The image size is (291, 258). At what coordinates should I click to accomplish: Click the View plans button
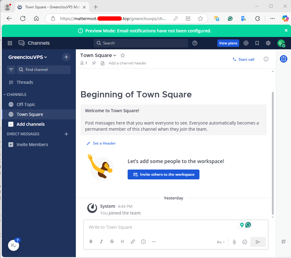point(228,43)
